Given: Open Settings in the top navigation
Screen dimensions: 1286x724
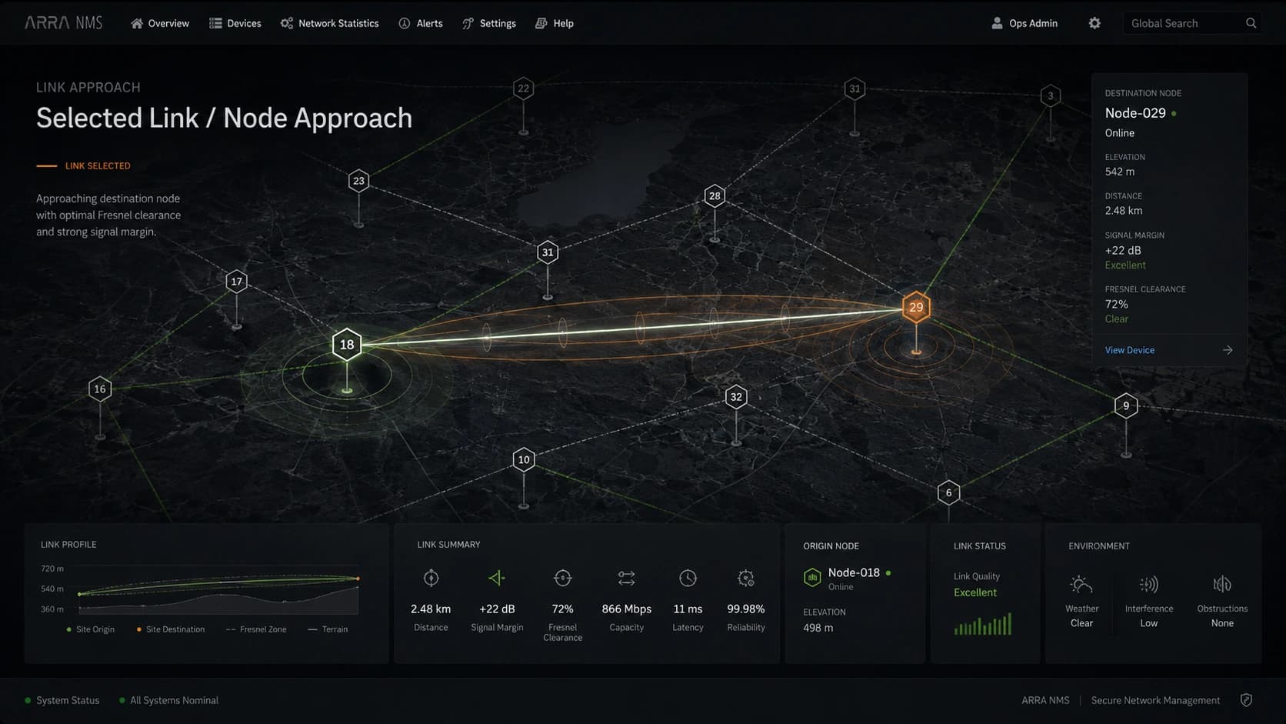Looking at the screenshot, I should [x=488, y=23].
